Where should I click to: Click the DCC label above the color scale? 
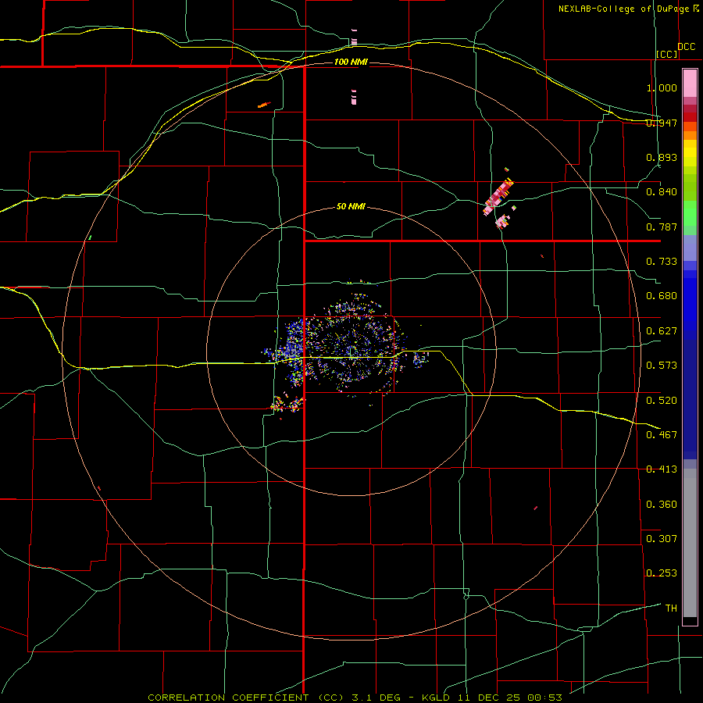(x=686, y=47)
